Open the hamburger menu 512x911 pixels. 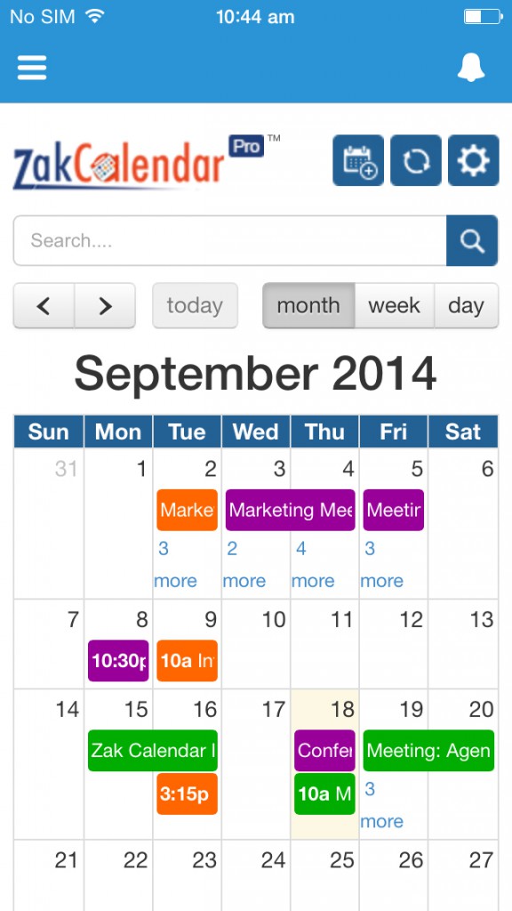point(32,68)
